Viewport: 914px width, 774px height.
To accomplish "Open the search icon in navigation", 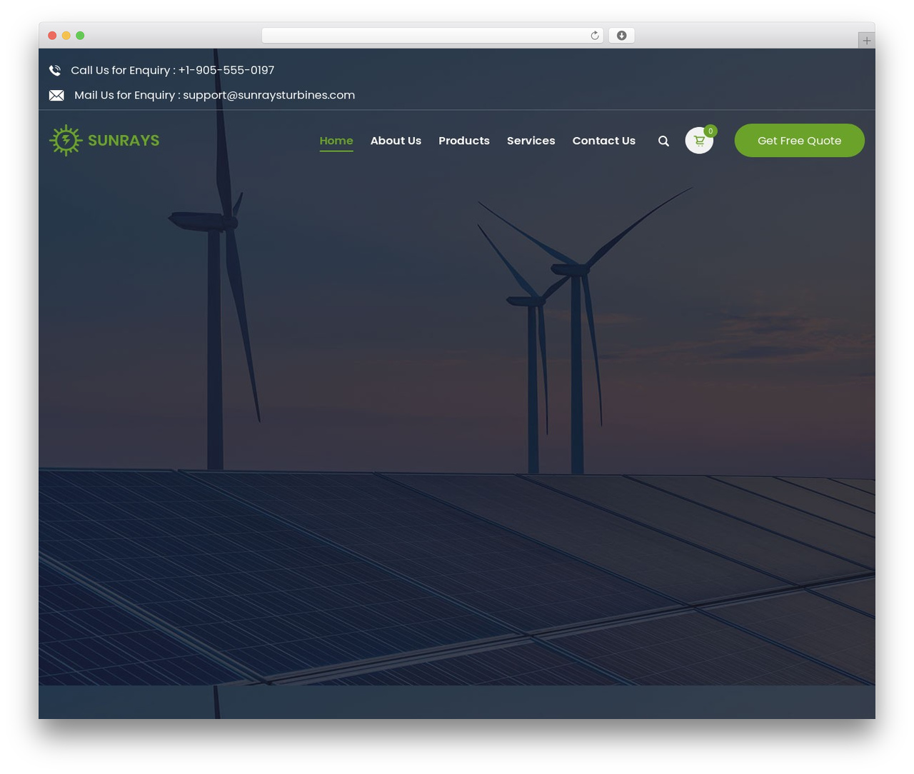I will (x=663, y=141).
